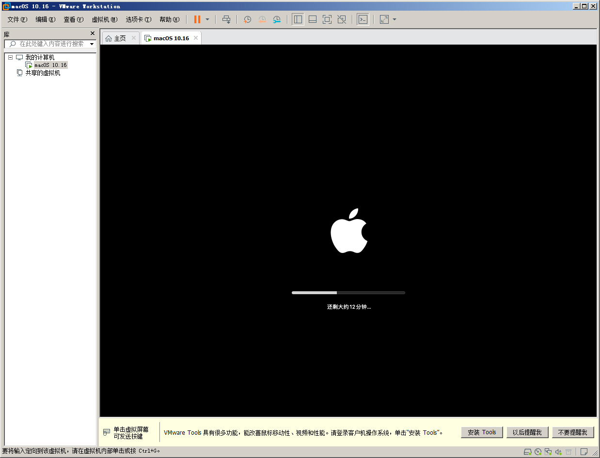Click the sound card status icon
Viewport: 600px width, 458px height.
point(558,452)
